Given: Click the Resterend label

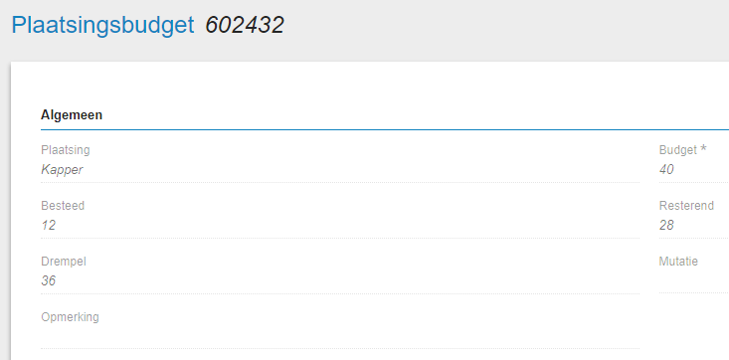Looking at the screenshot, I should [686, 206].
